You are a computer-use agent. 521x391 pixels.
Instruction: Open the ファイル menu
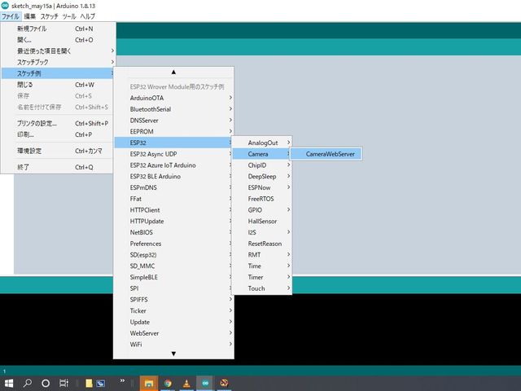tap(11, 16)
